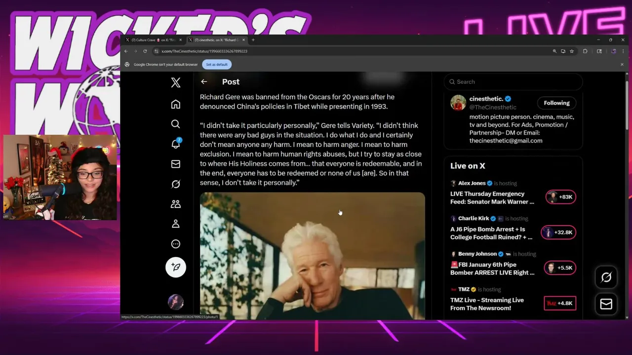Viewport: 632px width, 355px height.
Task: Open Chrome extensions puzzle icon
Action: point(585,51)
